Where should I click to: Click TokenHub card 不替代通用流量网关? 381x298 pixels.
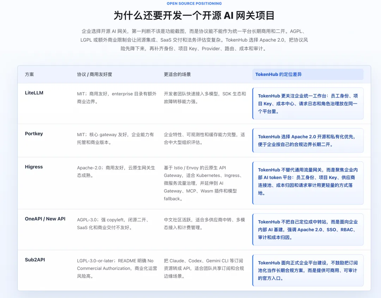coord(308,183)
